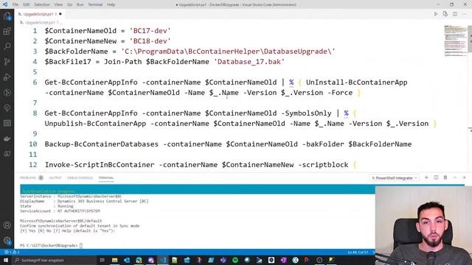Click the -scriptblock parameter on line 12
The height and width of the screenshot is (265, 472).
pyautogui.click(x=323, y=165)
